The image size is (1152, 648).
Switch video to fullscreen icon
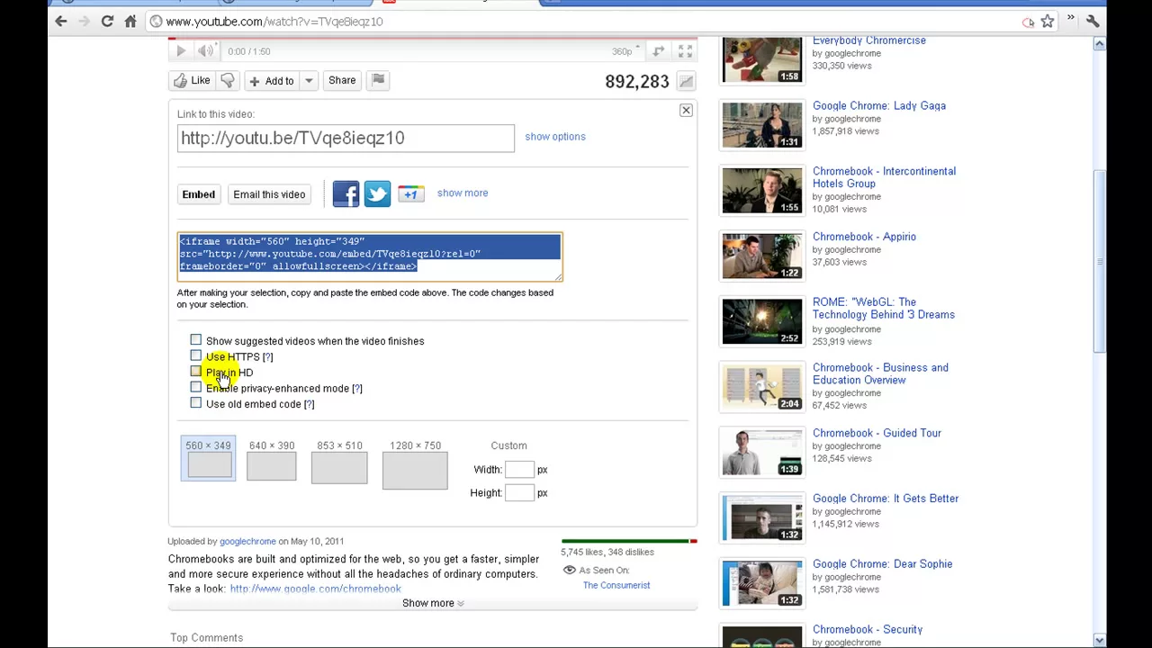pyautogui.click(x=685, y=51)
